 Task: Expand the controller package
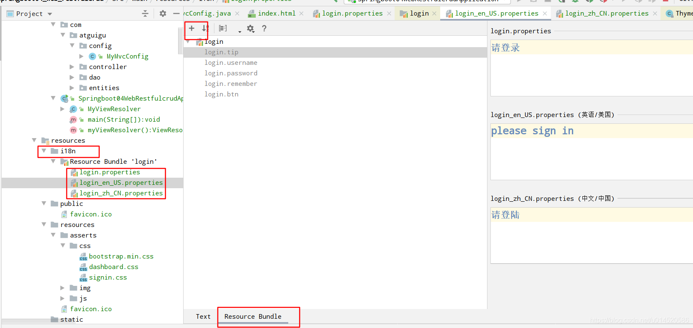[x=72, y=67]
